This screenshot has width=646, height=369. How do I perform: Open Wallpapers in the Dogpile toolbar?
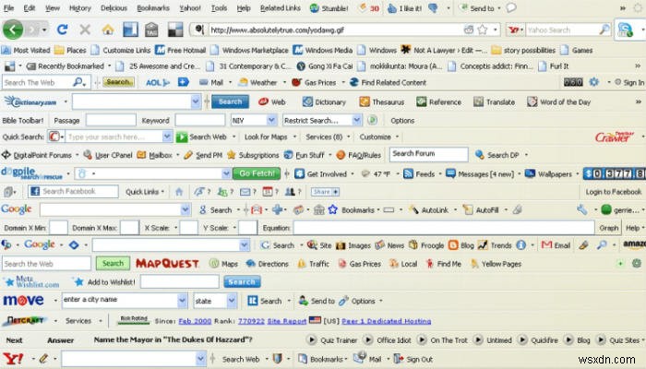tap(548, 173)
